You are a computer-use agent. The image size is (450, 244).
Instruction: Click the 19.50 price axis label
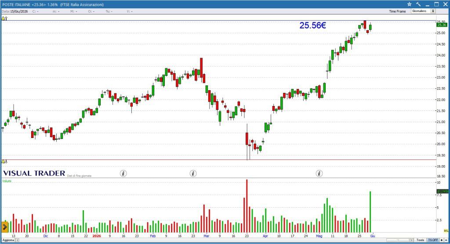[441, 156]
